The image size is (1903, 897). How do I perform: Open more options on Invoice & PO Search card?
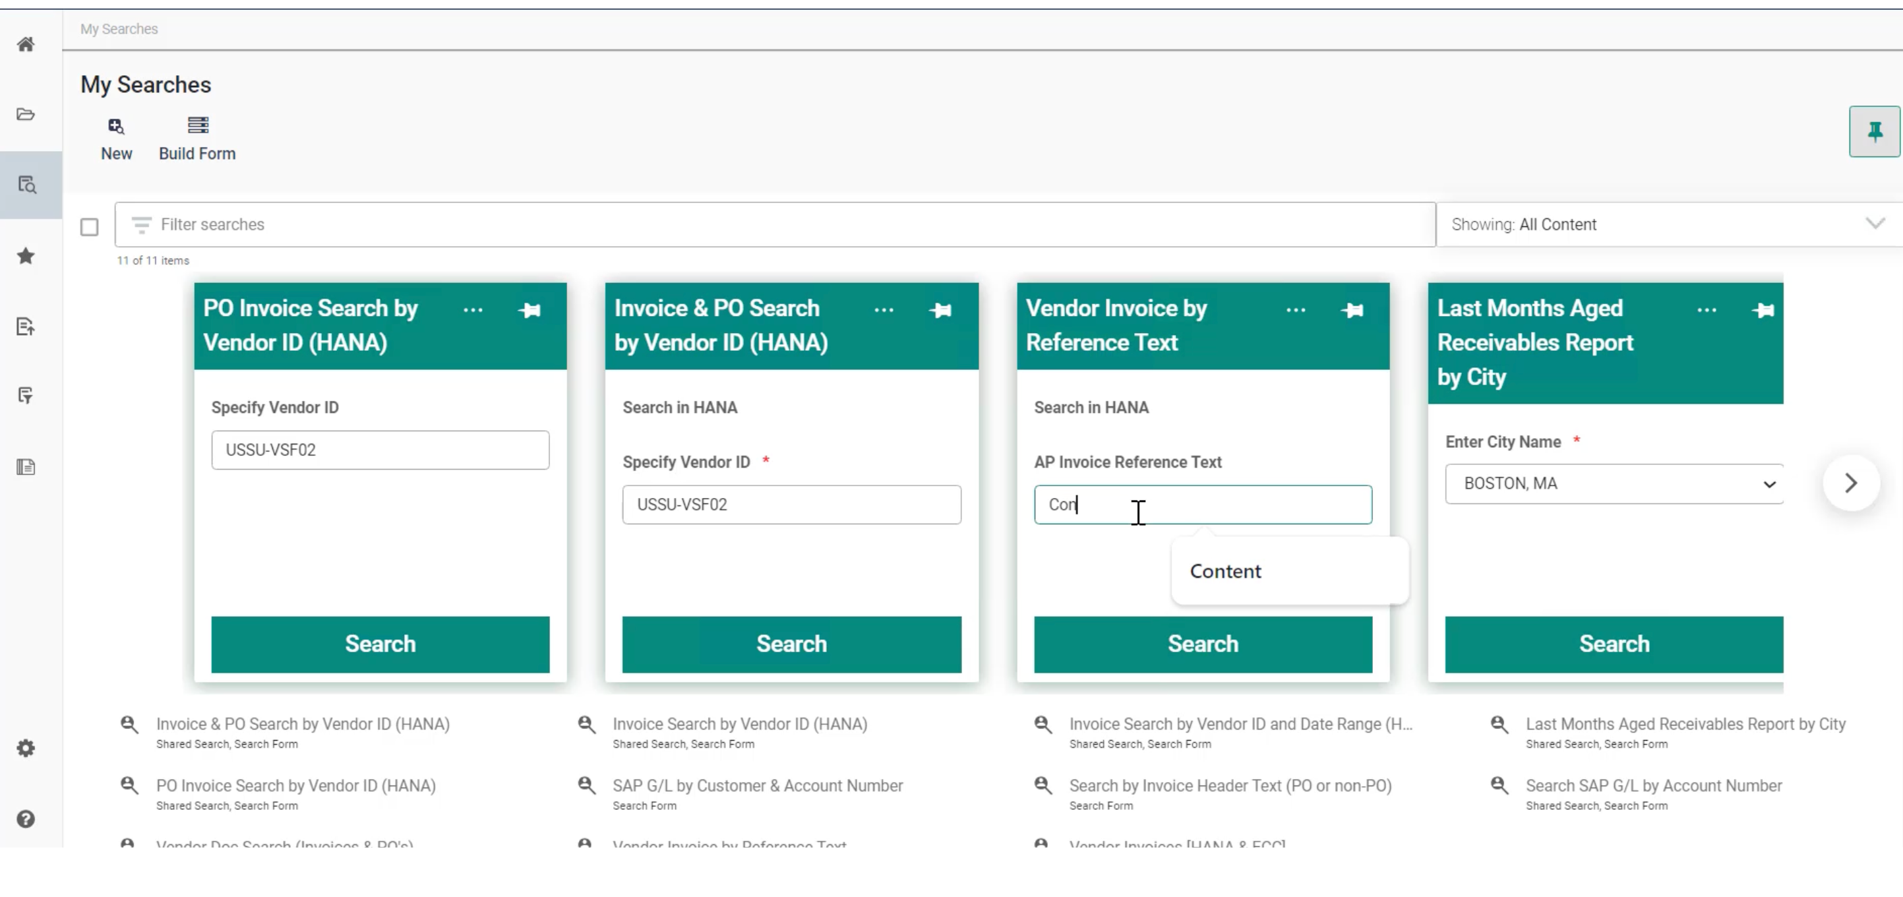(x=884, y=311)
